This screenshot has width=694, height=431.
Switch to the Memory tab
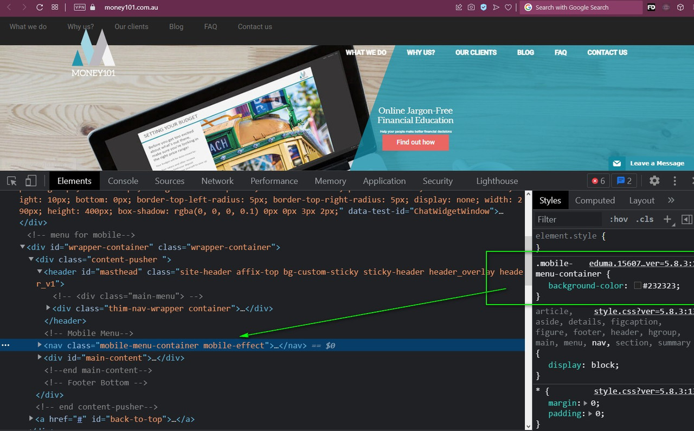(330, 181)
